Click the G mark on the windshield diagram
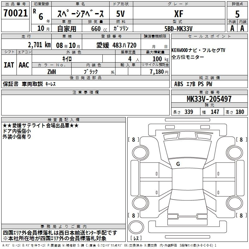The width and height of the screenshot is (249, 249). point(178,164)
